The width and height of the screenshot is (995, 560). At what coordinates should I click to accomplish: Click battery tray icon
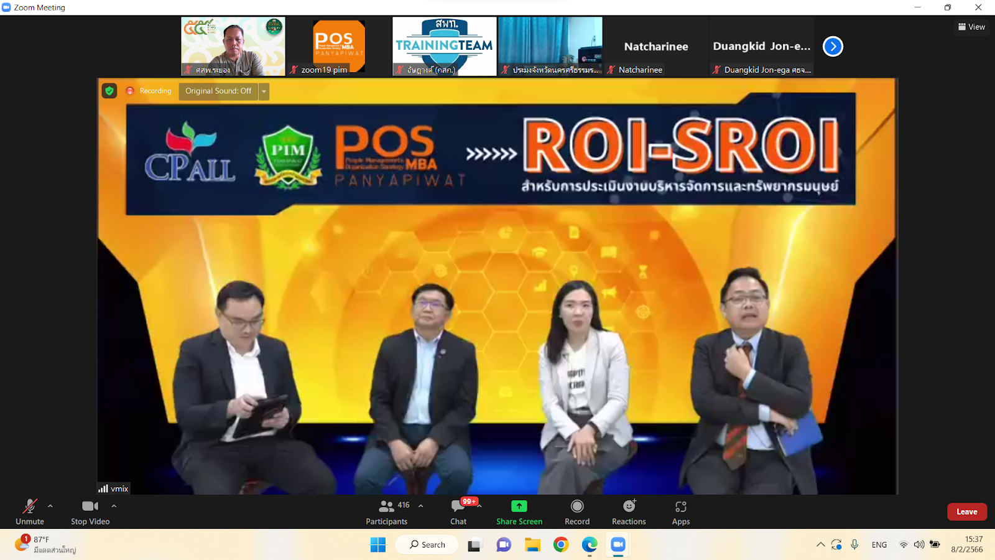[x=935, y=544]
